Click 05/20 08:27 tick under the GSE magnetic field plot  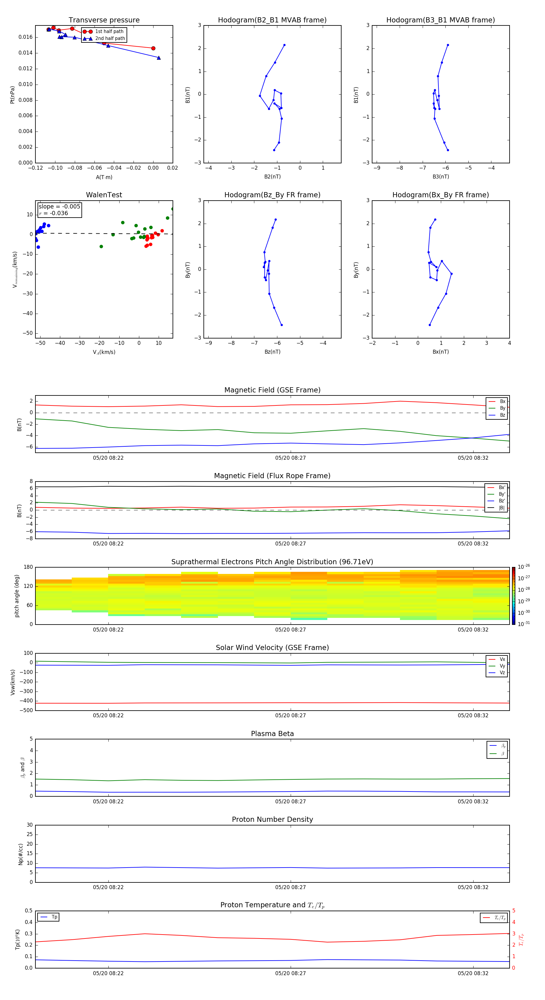pos(291,458)
